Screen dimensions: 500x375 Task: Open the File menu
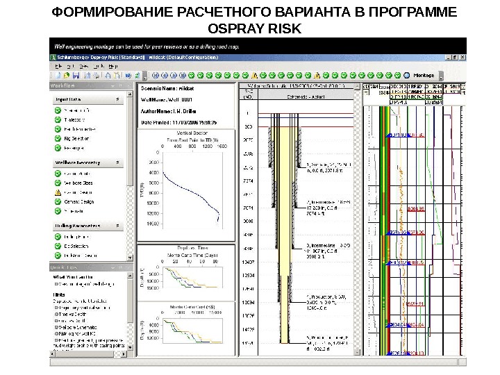[x=58, y=67]
